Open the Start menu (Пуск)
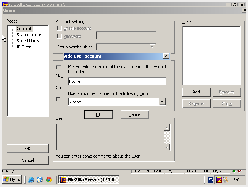Image resolution: width=248 pixels, height=187 pixels. coord(12,180)
